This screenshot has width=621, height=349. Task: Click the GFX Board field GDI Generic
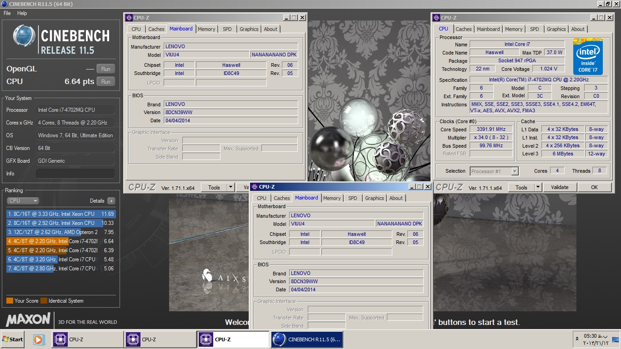click(x=75, y=161)
